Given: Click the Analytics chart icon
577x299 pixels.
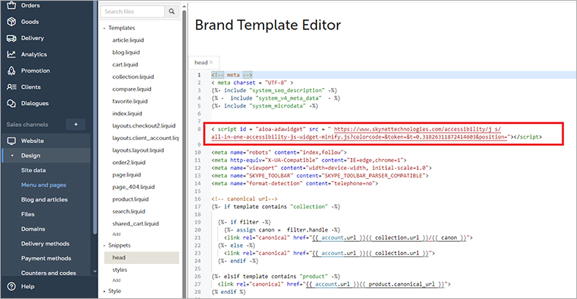Looking at the screenshot, I should point(12,54).
